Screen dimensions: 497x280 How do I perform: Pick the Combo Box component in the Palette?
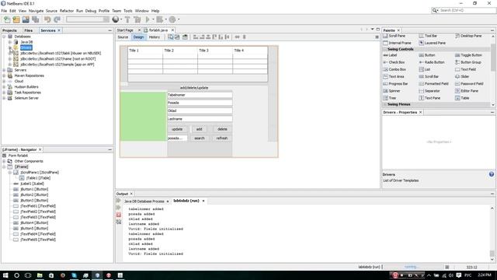point(394,69)
